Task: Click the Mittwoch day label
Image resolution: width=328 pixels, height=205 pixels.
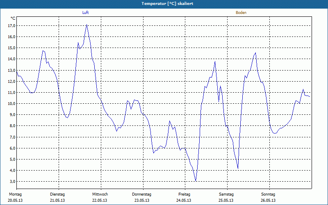Action: click(100, 194)
